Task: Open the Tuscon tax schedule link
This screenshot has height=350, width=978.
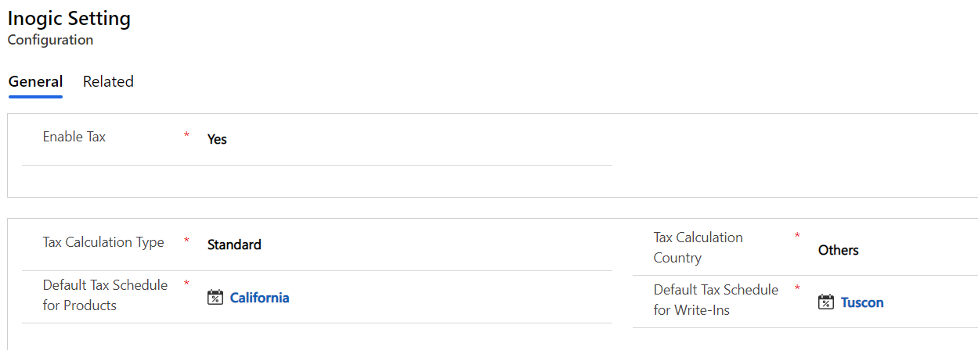Action: pos(862,302)
